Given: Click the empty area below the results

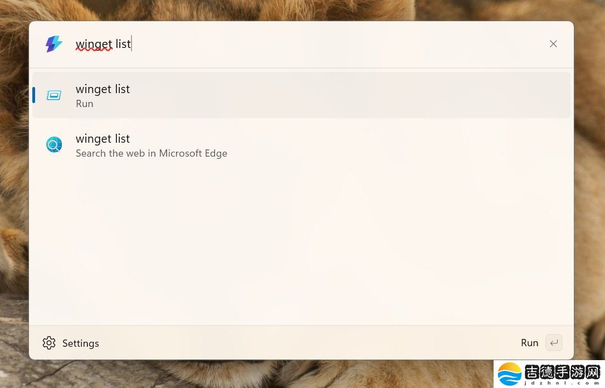Looking at the screenshot, I should pos(301,245).
